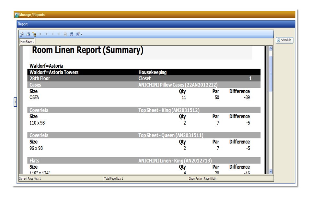311x202 pixels.
Task: Go to the next page arrow
Action: pyautogui.click(x=53, y=34)
